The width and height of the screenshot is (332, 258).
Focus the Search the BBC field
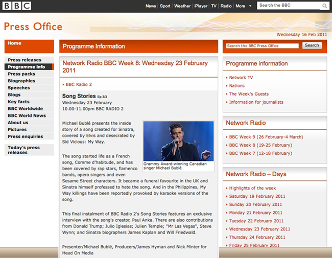tap(289, 6)
